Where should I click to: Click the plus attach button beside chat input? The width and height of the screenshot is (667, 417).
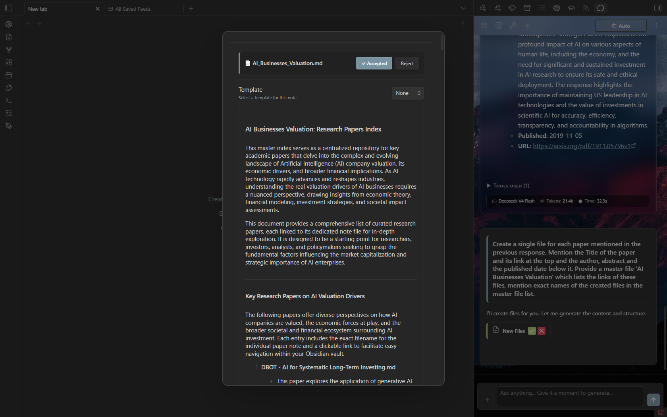point(487,400)
